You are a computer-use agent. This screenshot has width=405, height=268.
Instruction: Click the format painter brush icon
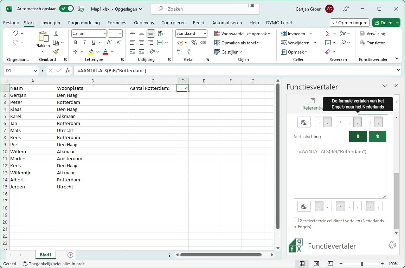point(56,51)
